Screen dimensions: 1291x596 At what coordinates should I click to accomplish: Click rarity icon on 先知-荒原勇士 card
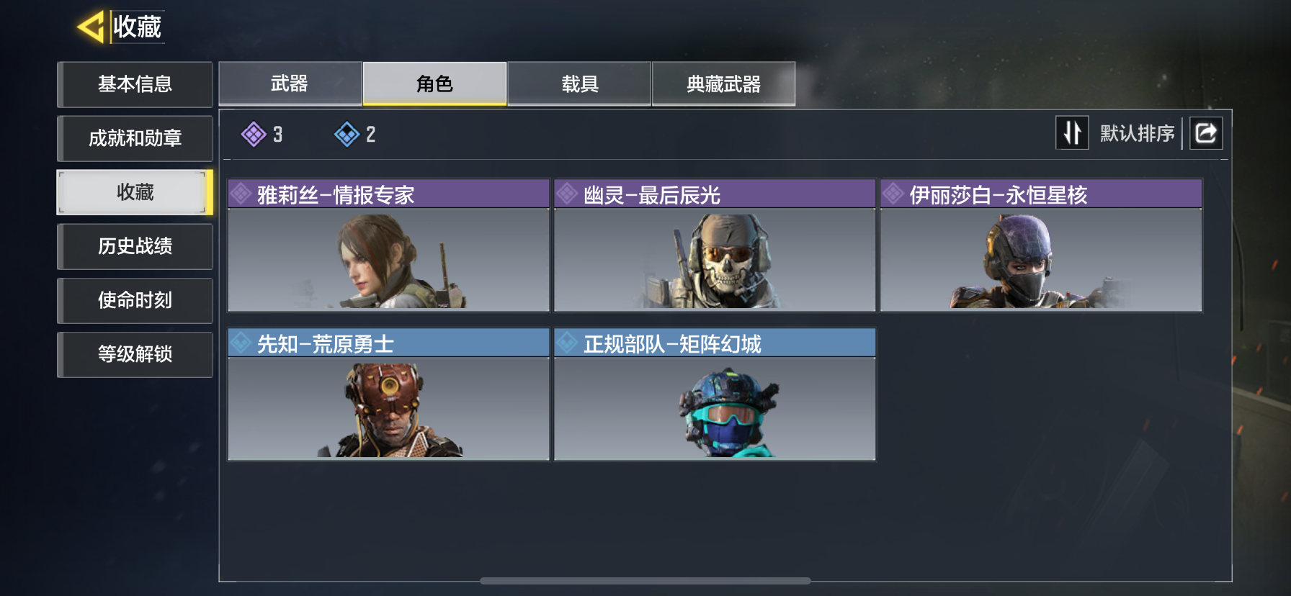click(x=241, y=343)
